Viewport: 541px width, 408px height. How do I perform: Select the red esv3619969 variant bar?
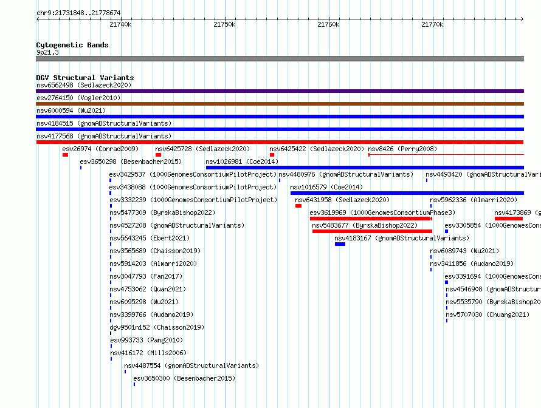[371, 219]
